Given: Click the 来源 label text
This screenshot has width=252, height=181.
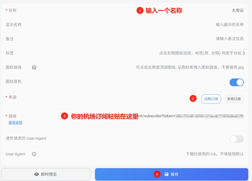Looking at the screenshot, I should coord(13,97).
